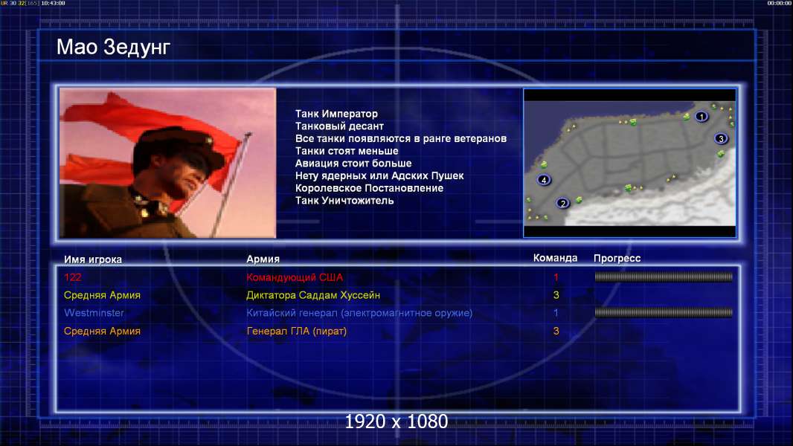The width and height of the screenshot is (793, 446).
Task: Click 'Нету ядерных или Адских Пушек'
Action: click(379, 175)
